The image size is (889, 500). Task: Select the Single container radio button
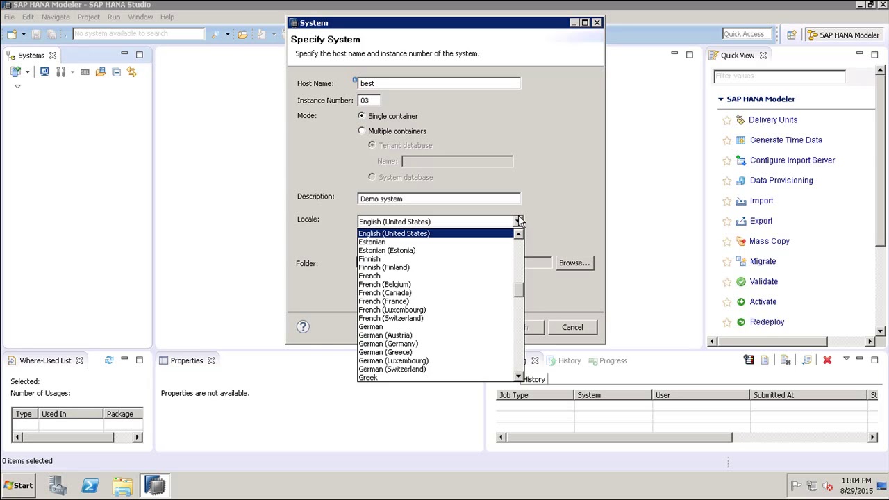pyautogui.click(x=361, y=115)
